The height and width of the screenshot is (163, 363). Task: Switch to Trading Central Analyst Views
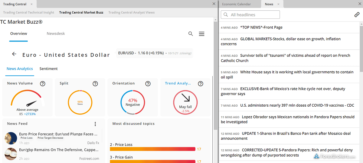(131, 12)
